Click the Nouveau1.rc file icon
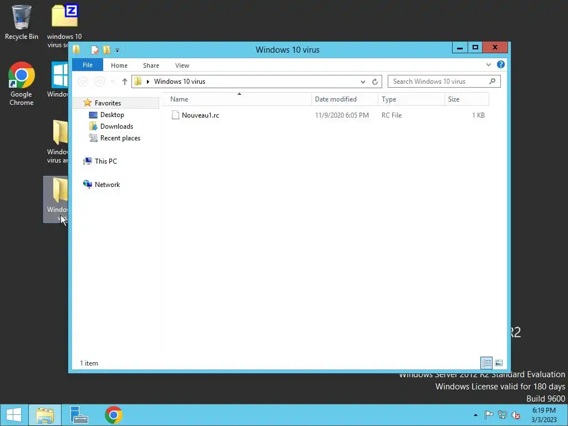 point(175,115)
